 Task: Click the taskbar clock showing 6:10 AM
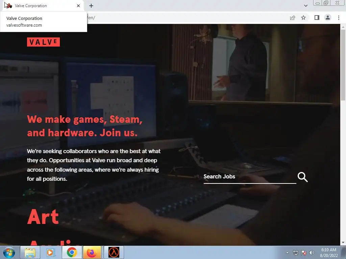point(328,253)
